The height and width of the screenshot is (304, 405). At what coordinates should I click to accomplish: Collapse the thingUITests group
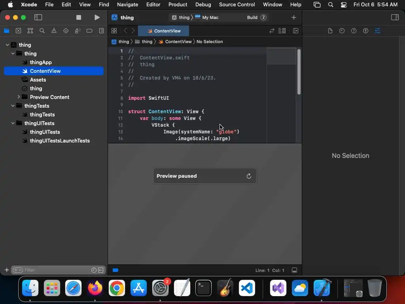(13, 123)
